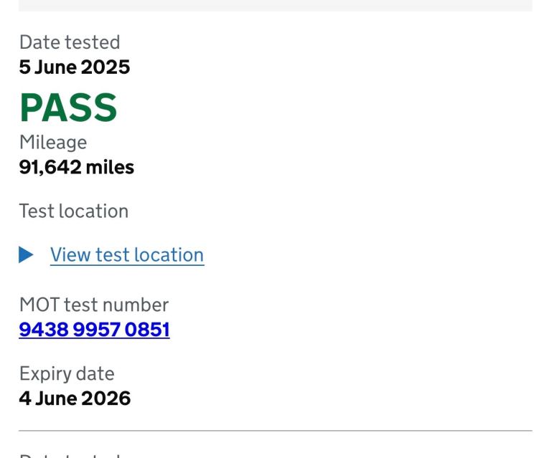Click the grey banner at page top

275,5
